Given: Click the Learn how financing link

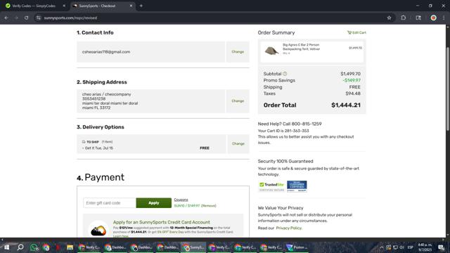Looking at the screenshot, I should coord(120,236).
